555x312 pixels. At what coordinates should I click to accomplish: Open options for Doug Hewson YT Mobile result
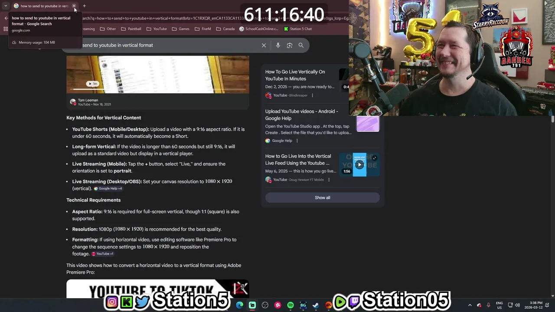pos(329,180)
